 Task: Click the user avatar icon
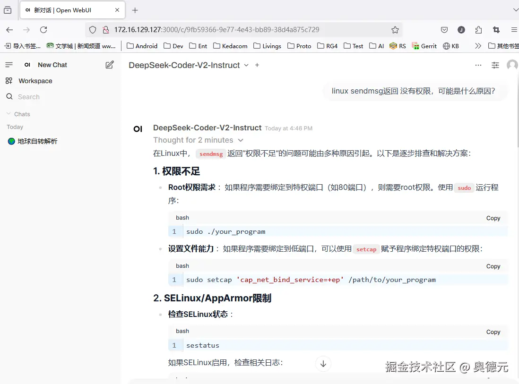(512, 65)
